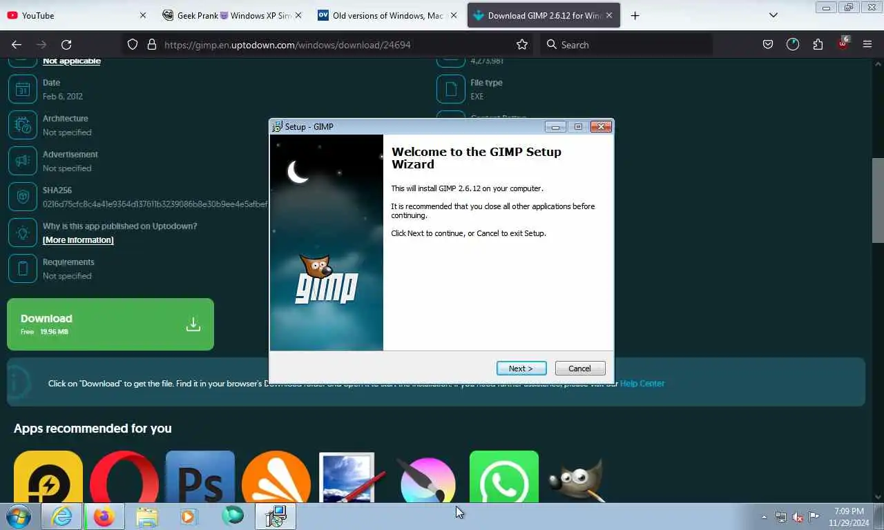Click the tracking protection shield icon

coord(133,44)
